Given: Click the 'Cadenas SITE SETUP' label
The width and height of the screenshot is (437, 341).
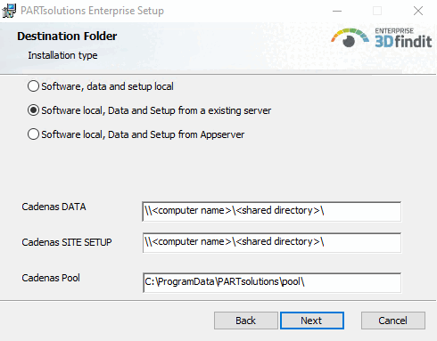Looking at the screenshot, I should point(67,242).
